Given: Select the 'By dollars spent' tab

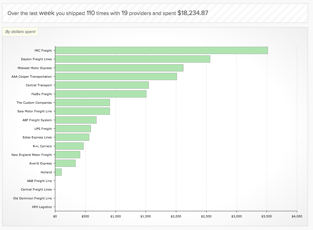Looking at the screenshot, I should (x=20, y=32).
